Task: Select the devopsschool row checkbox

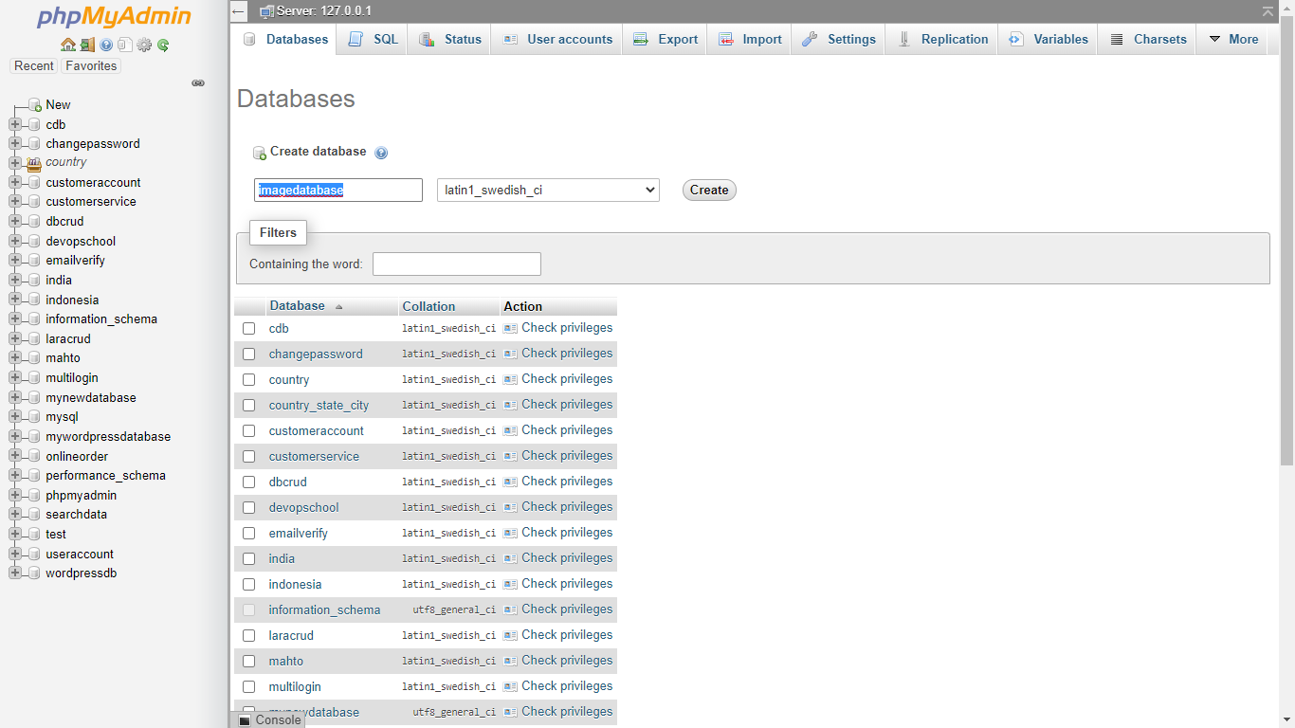Action: pyautogui.click(x=249, y=508)
